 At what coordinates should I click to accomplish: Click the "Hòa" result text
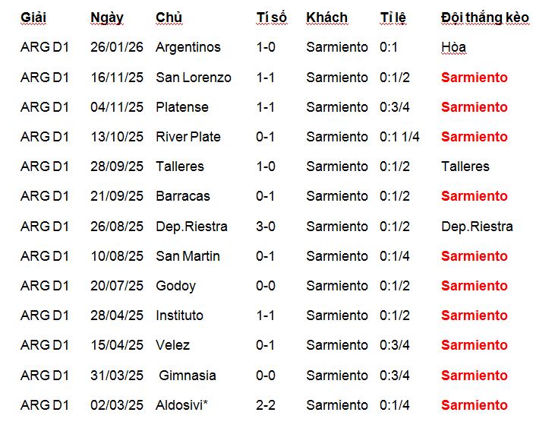click(x=453, y=47)
